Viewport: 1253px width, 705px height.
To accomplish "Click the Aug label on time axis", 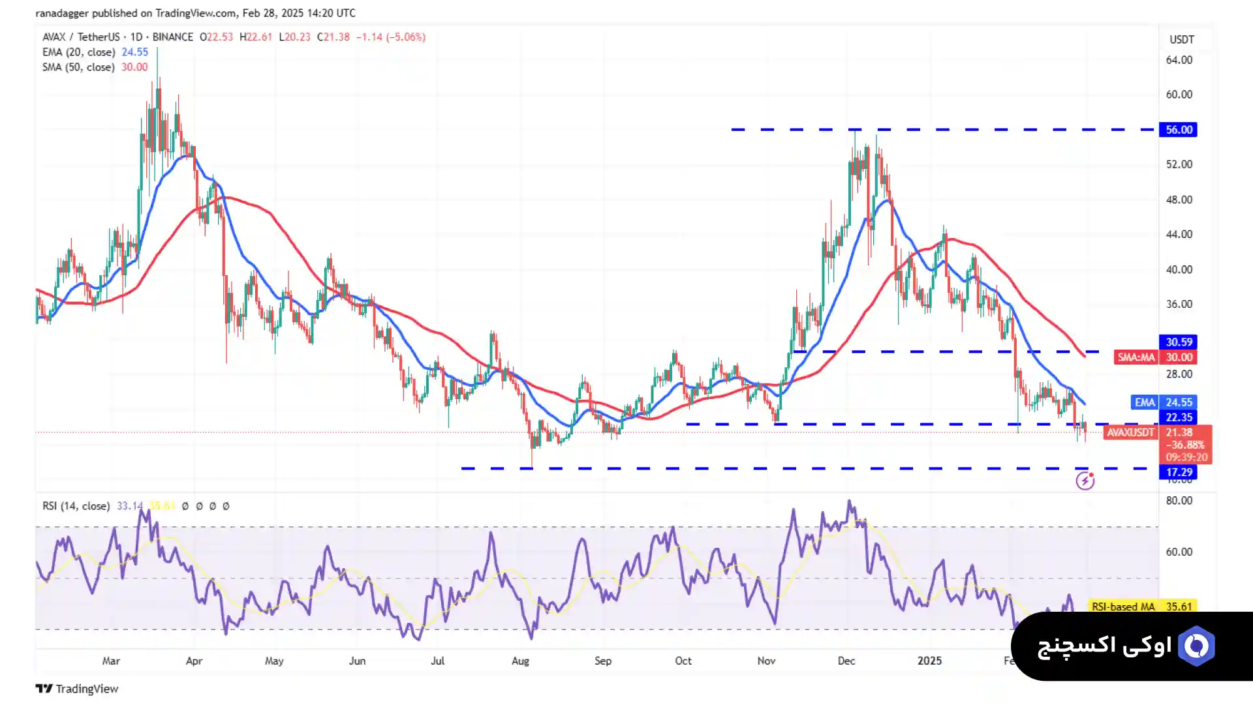I will click(x=520, y=661).
